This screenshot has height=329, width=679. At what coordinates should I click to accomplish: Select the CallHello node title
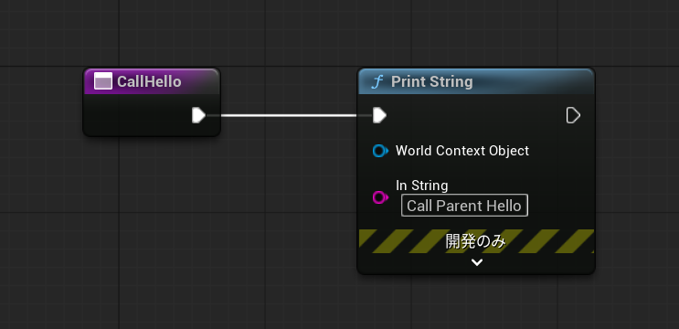click(149, 81)
